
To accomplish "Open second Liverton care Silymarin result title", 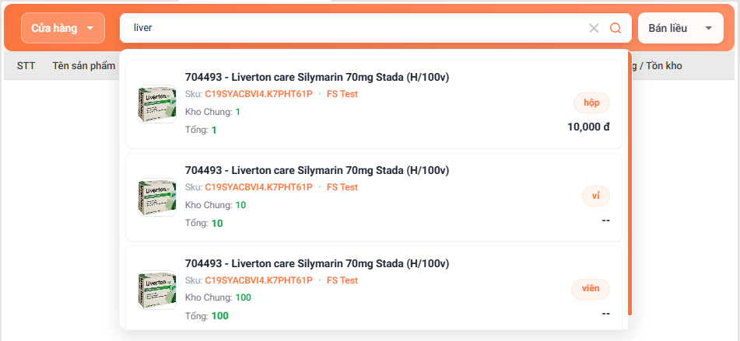I will pos(317,170).
